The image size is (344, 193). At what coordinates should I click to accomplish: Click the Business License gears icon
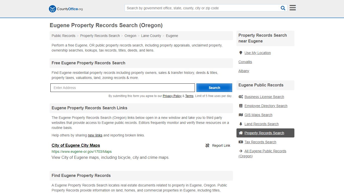241,97
